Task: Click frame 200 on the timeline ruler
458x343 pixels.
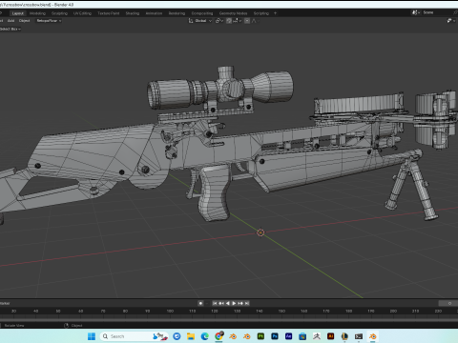Action: [393, 311]
